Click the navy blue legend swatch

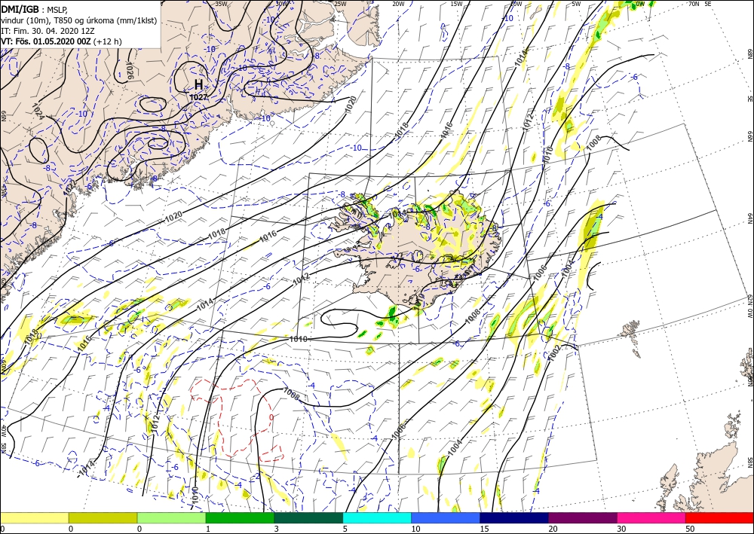click(514, 517)
